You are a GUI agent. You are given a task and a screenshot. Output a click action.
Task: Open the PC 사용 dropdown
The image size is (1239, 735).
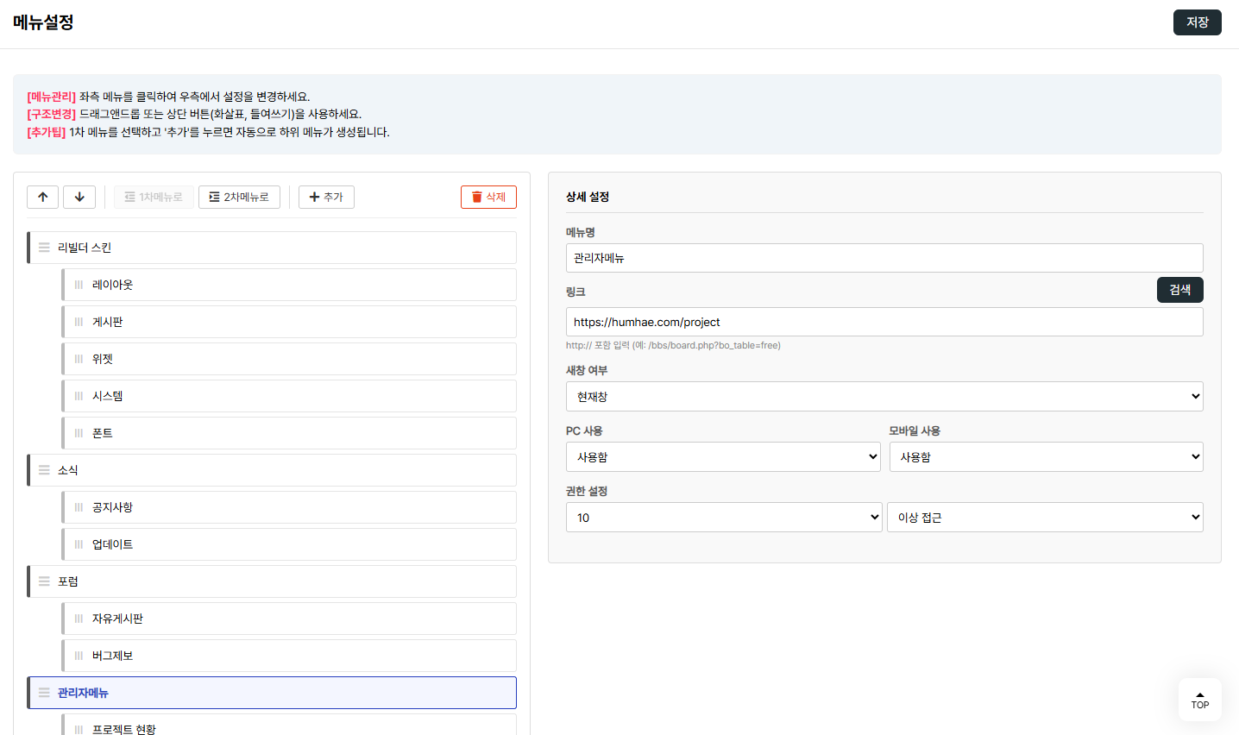tap(723, 457)
